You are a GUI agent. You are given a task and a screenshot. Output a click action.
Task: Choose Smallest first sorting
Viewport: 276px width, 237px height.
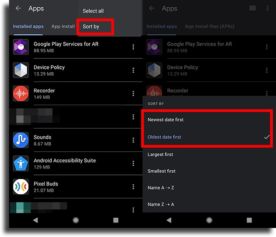[x=209, y=171]
